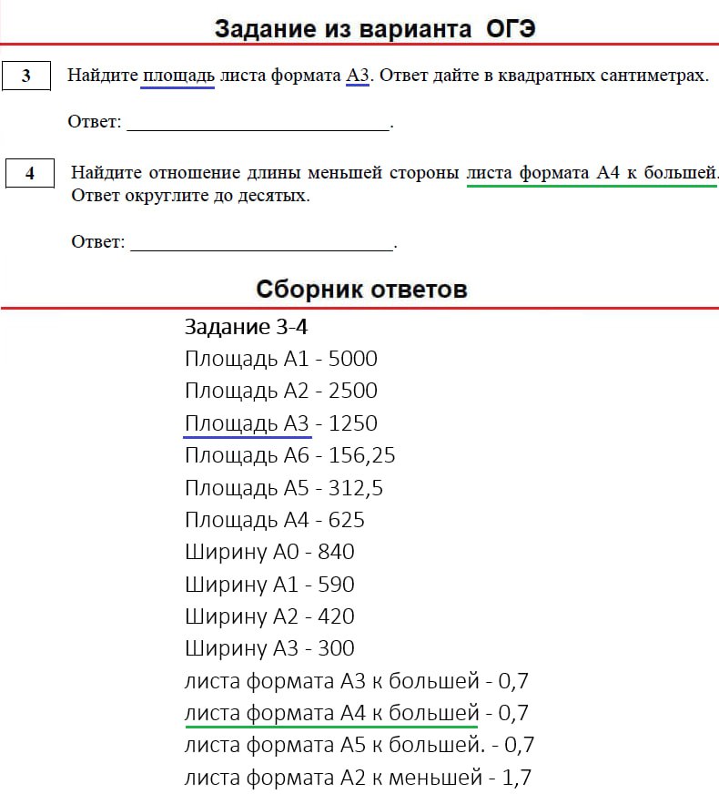Click the line 'Ширину А0 - 840'

pos(269,553)
